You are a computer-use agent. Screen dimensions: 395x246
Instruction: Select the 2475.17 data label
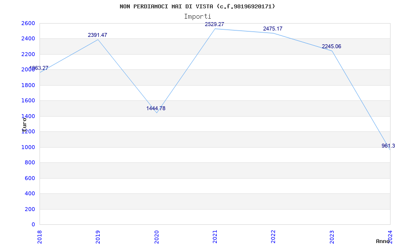tap(273, 29)
